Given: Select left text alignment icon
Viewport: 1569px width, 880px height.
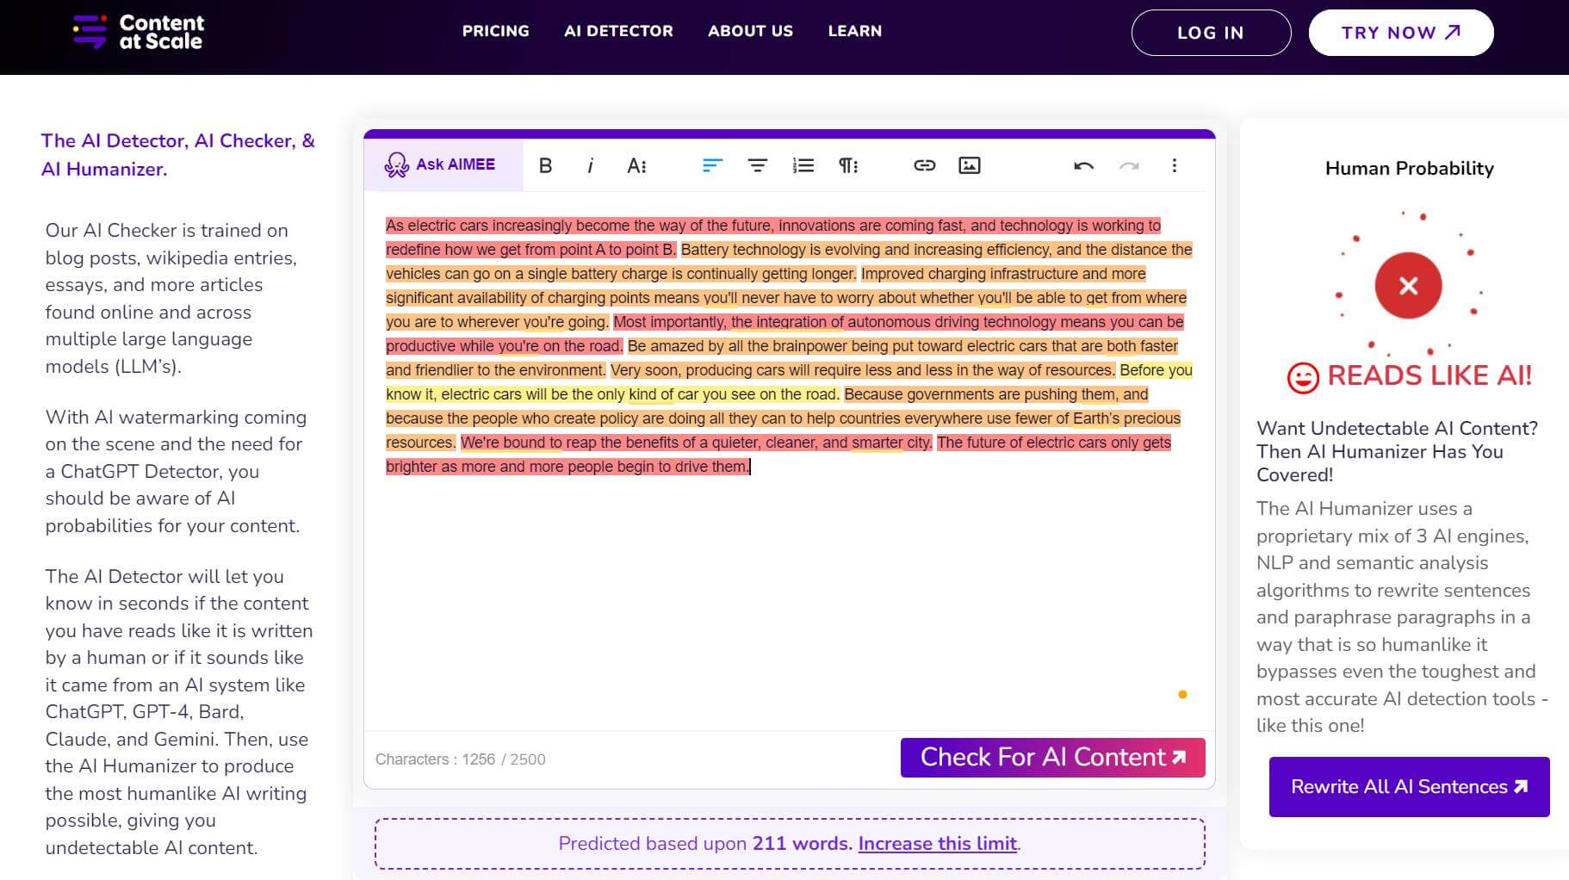Looking at the screenshot, I should tap(712, 165).
